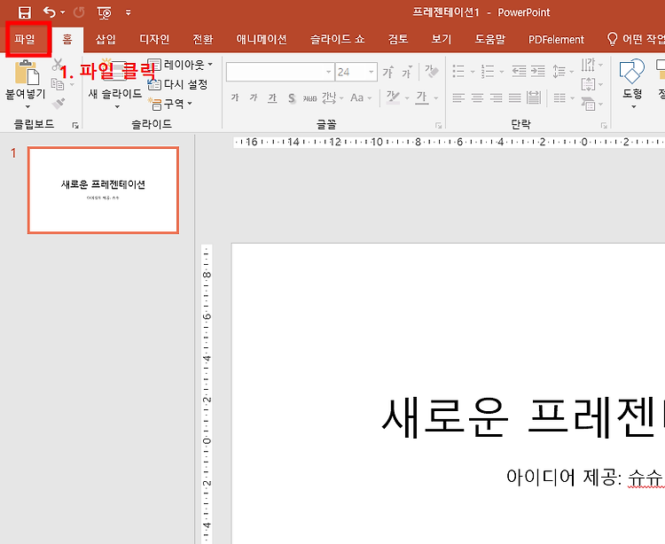This screenshot has height=544, width=665.
Task: Open the 글꼴 dialog launcher
Action: coord(439,126)
